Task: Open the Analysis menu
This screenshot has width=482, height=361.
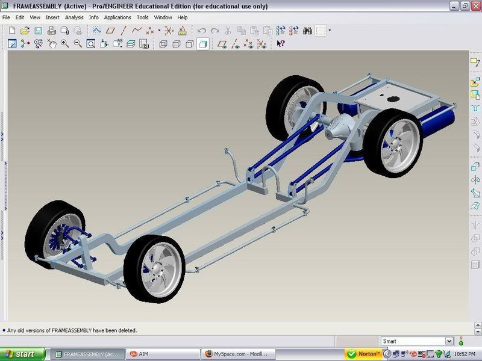Action: tap(74, 17)
